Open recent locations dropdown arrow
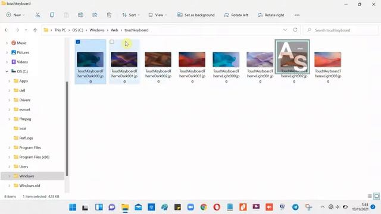 tap(26, 30)
